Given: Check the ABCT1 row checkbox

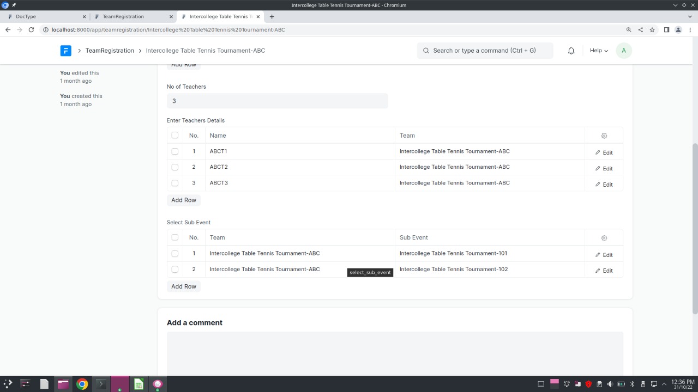Looking at the screenshot, I should [174, 151].
